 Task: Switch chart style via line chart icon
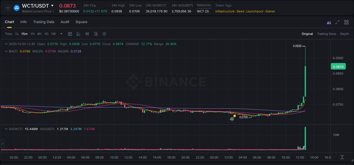tap(78, 34)
